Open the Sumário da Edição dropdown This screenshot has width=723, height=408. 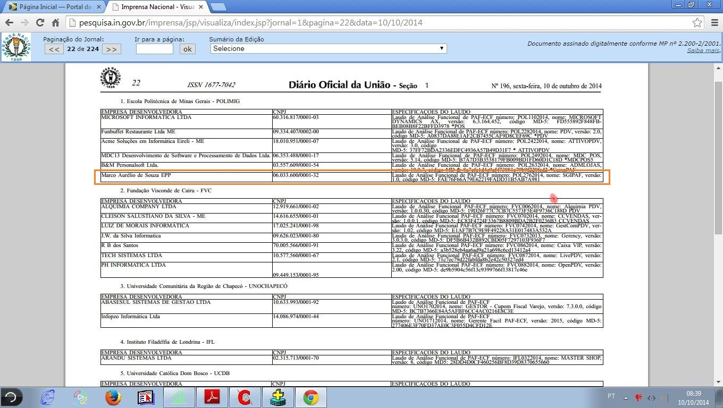point(329,48)
